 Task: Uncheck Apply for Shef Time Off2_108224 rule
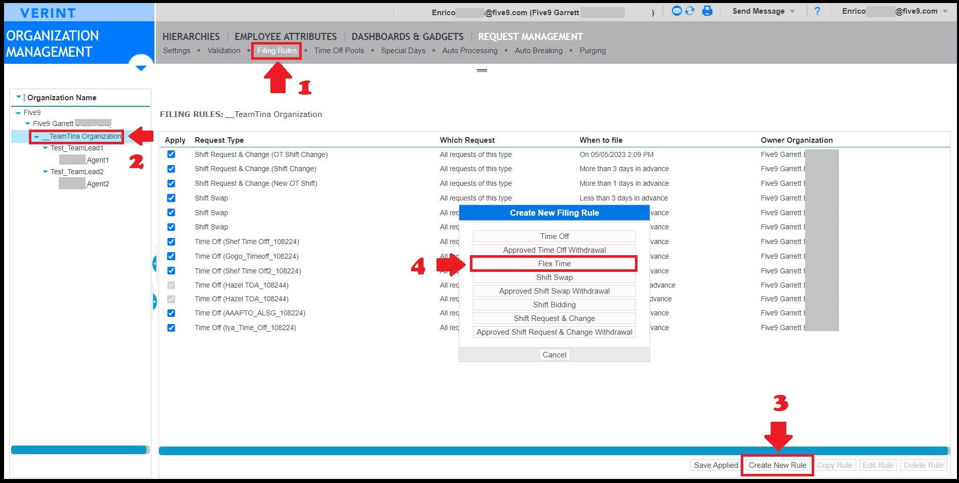click(171, 271)
